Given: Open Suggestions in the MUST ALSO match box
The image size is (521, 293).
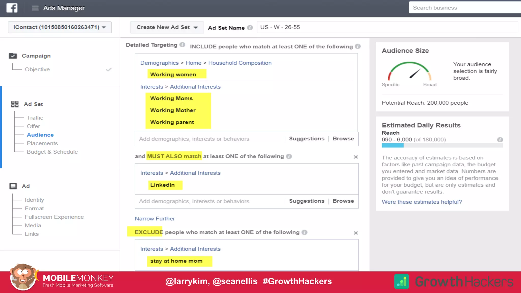Looking at the screenshot, I should 307,201.
